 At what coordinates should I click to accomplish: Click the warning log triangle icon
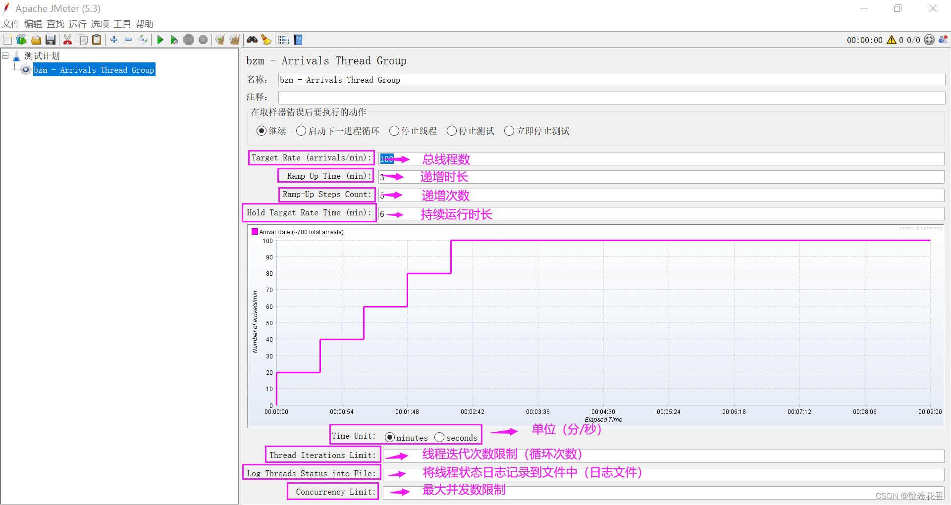point(892,40)
